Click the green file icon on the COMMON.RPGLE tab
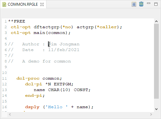Viewport: 161px width, 119px height. tap(4, 4)
